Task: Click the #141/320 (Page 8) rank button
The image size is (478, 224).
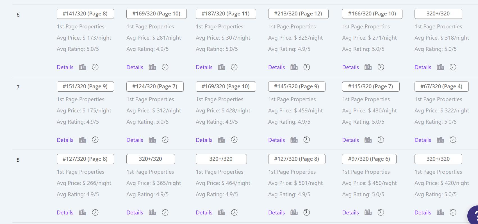Action: [x=85, y=14]
